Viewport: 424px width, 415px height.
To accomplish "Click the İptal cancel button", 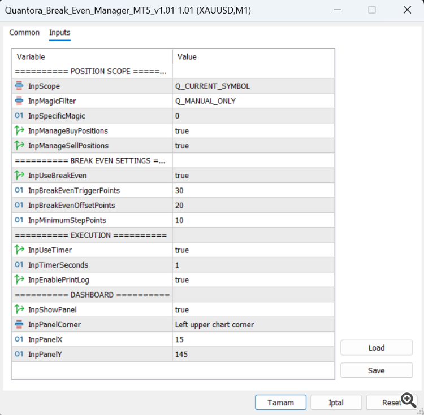I will (x=336, y=403).
